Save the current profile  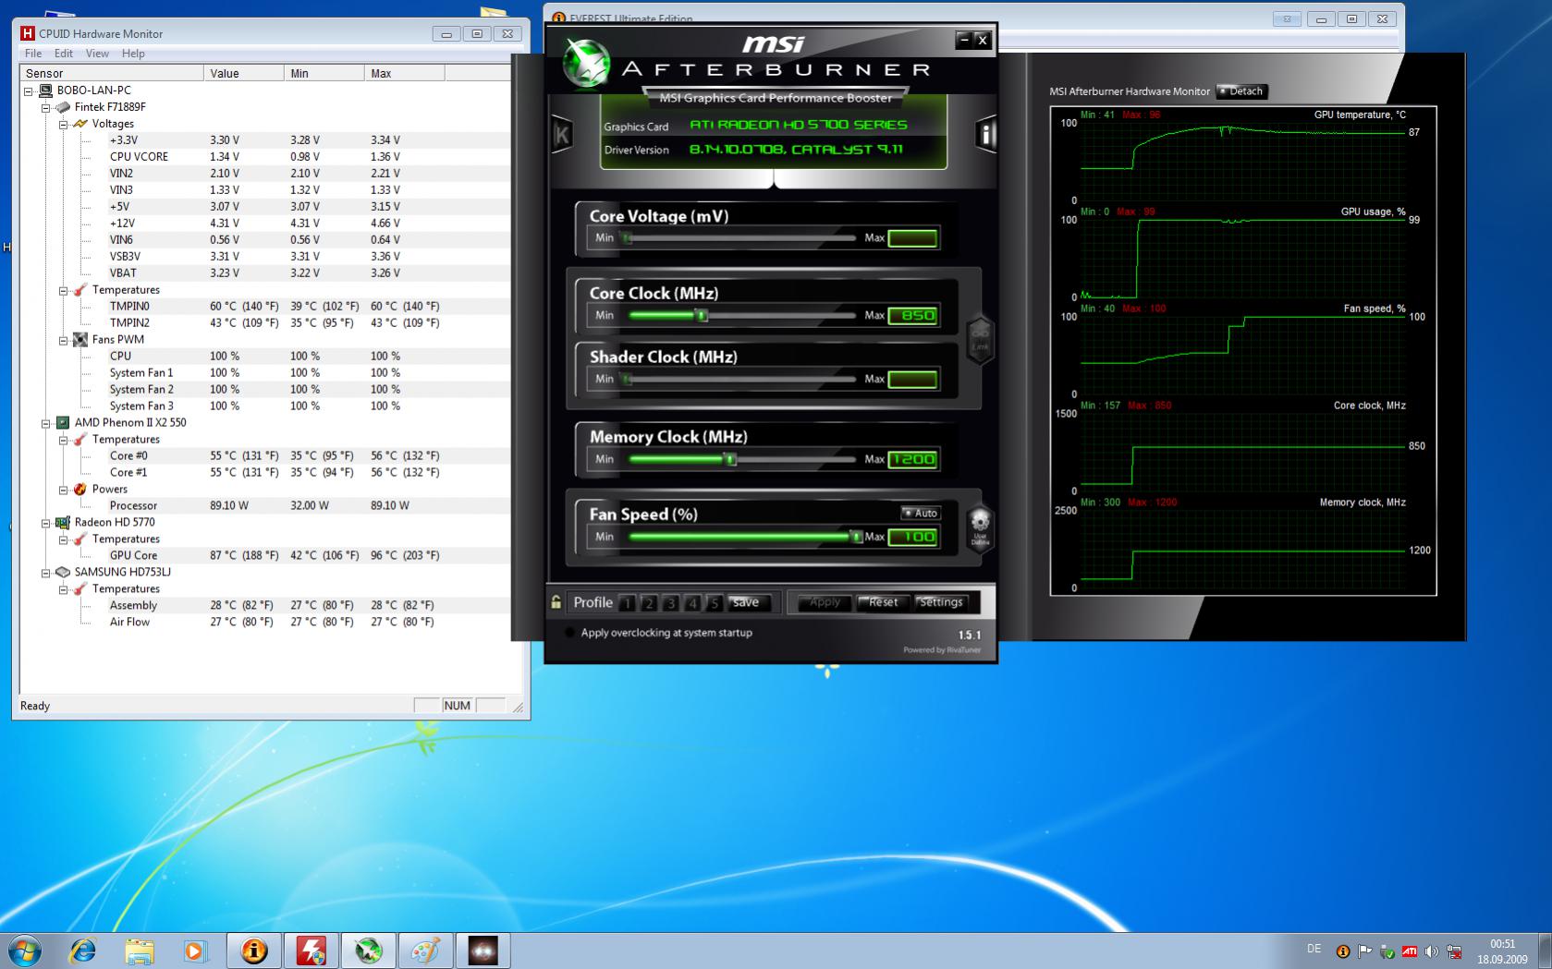745,602
